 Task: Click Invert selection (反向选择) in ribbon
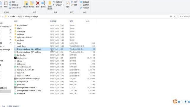pos(85,8)
